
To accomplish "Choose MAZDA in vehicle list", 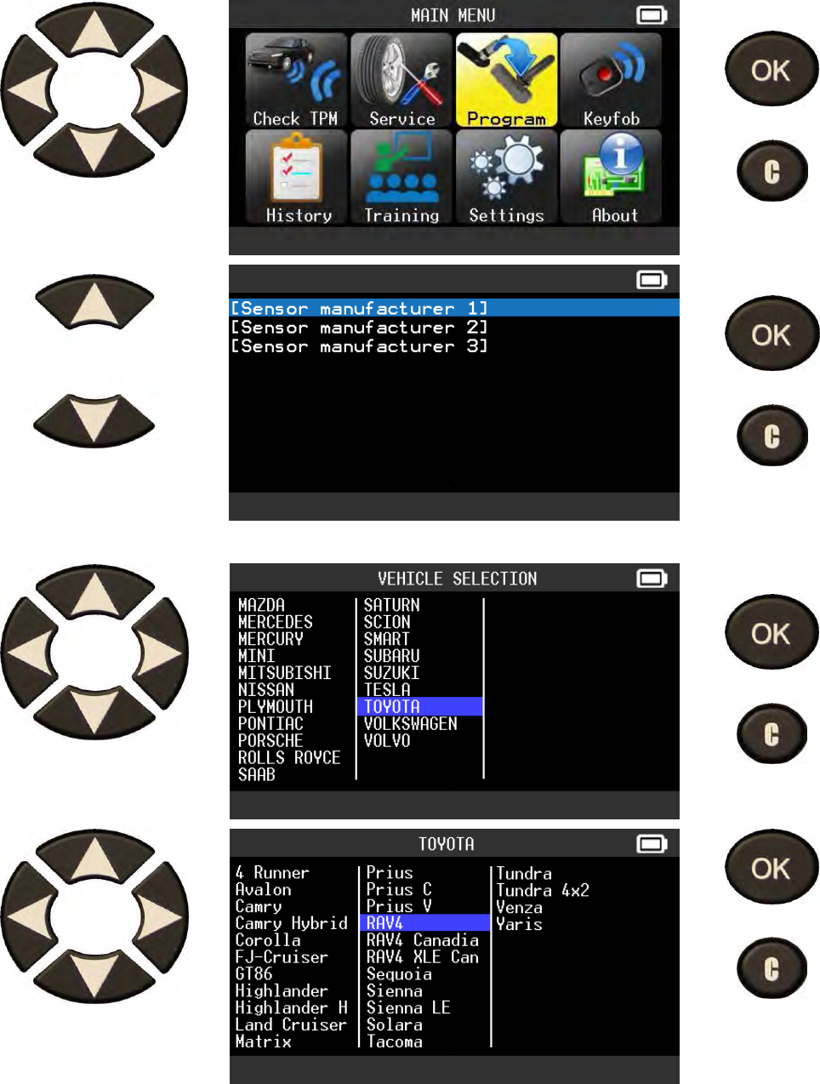I will pyautogui.click(x=261, y=605).
